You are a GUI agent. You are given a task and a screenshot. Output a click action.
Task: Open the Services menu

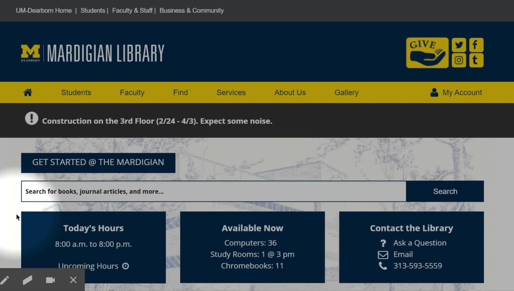point(231,92)
